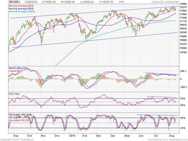Click the high value H=18260.39
Screen dimensions: 188x141
(x=68, y=2)
